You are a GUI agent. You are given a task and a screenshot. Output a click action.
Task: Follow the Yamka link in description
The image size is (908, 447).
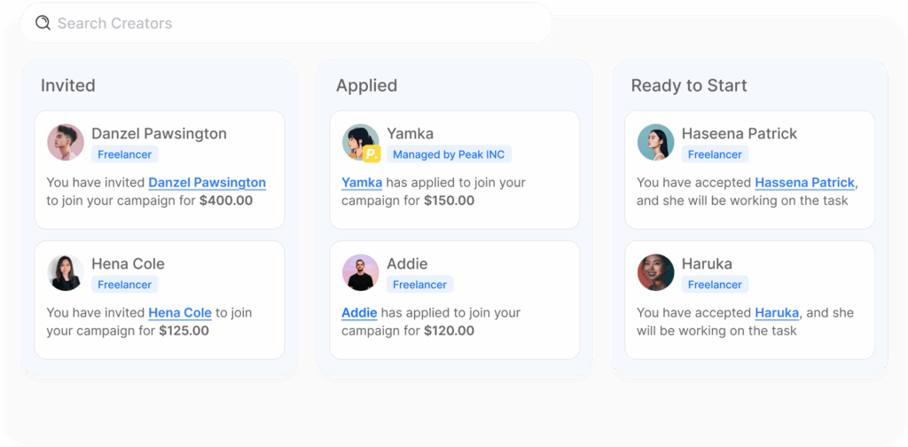pos(362,183)
